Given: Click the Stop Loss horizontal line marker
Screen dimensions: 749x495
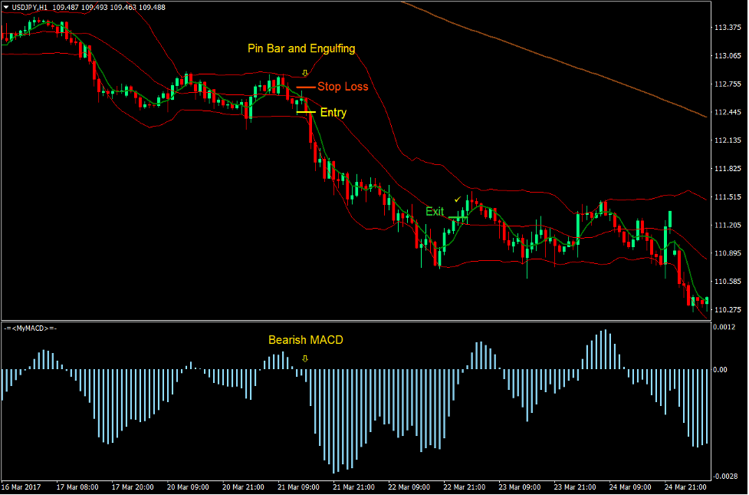Looking at the screenshot, I should click(305, 87).
